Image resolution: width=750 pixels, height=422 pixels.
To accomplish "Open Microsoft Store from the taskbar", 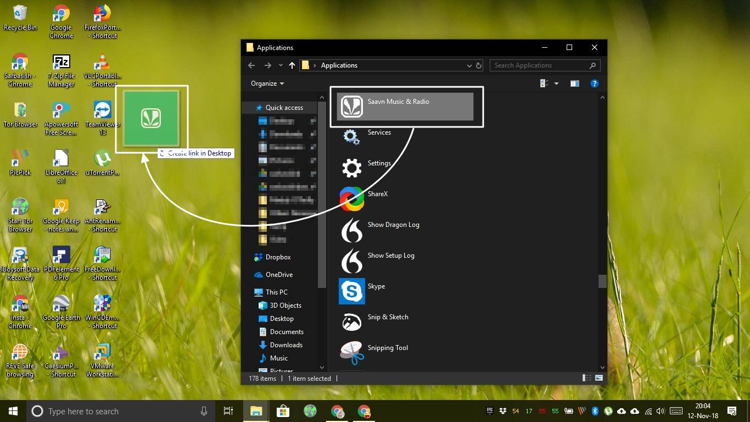I will [x=283, y=411].
